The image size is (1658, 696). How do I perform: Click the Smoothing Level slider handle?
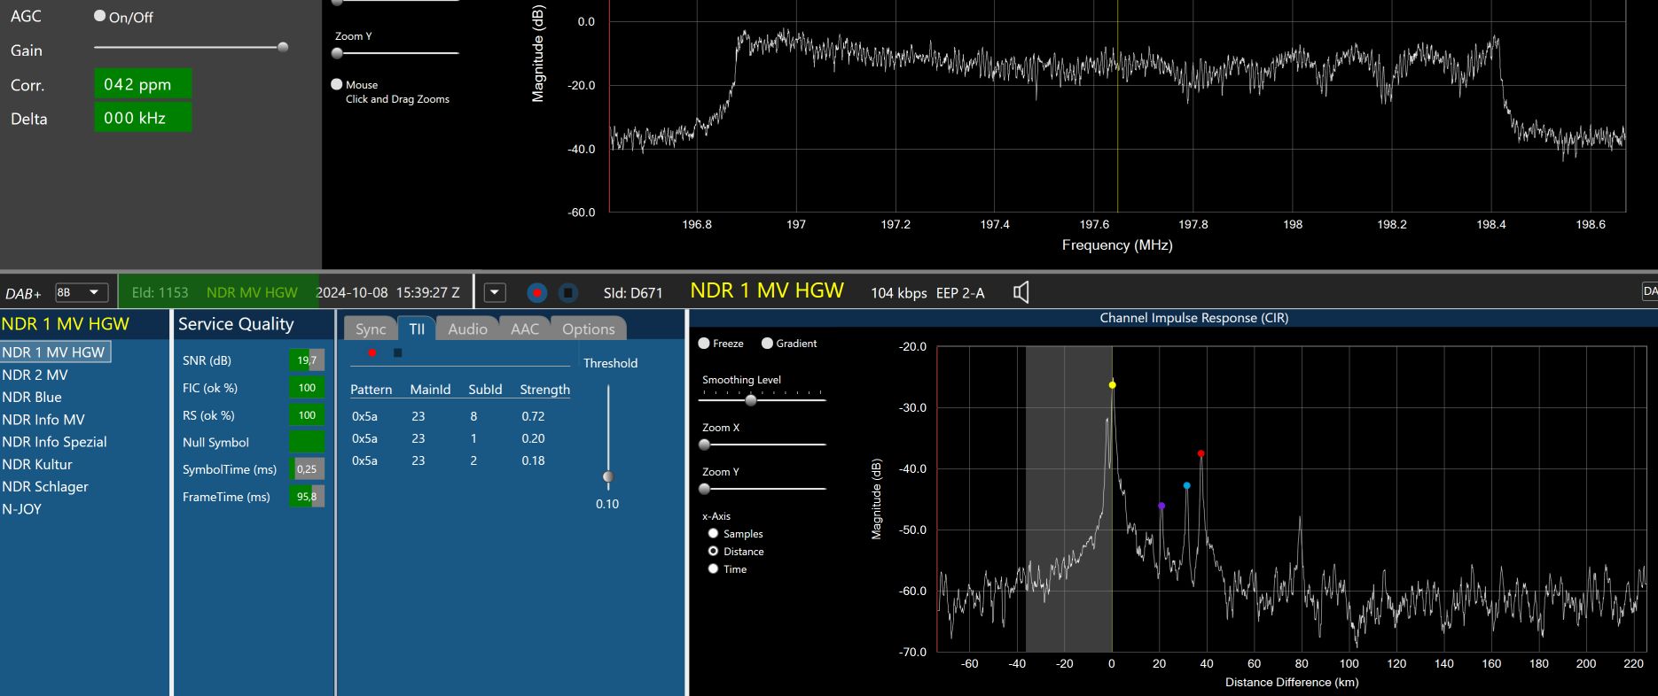coord(751,400)
